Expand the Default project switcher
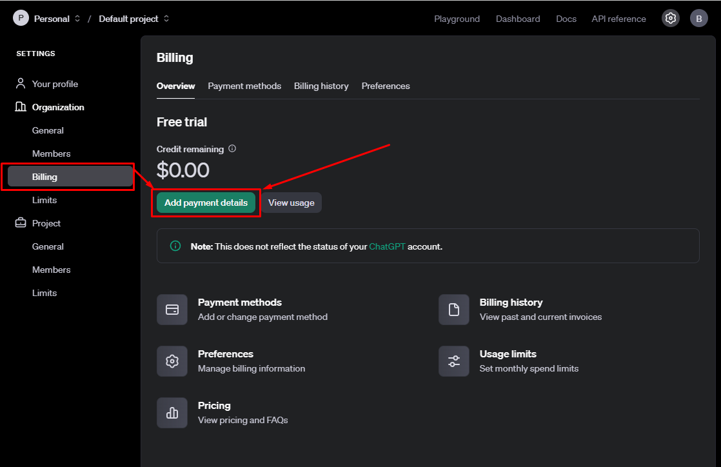 [166, 19]
